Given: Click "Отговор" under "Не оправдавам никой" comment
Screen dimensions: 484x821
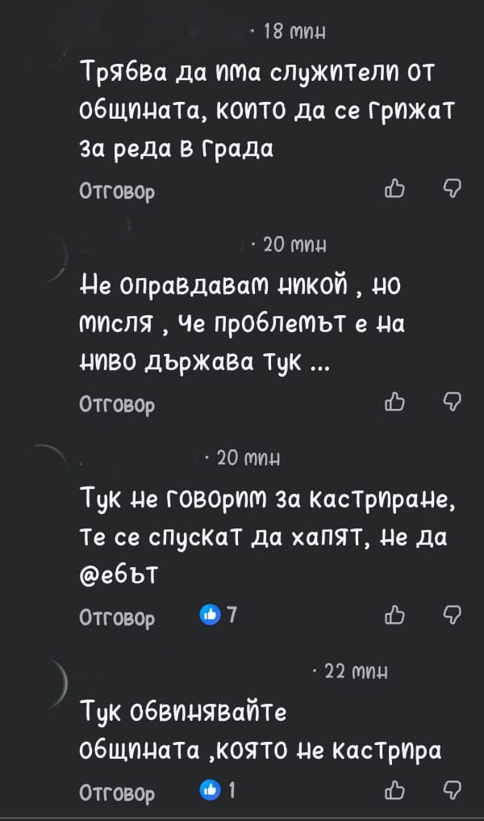Looking at the screenshot, I should click(x=118, y=402).
